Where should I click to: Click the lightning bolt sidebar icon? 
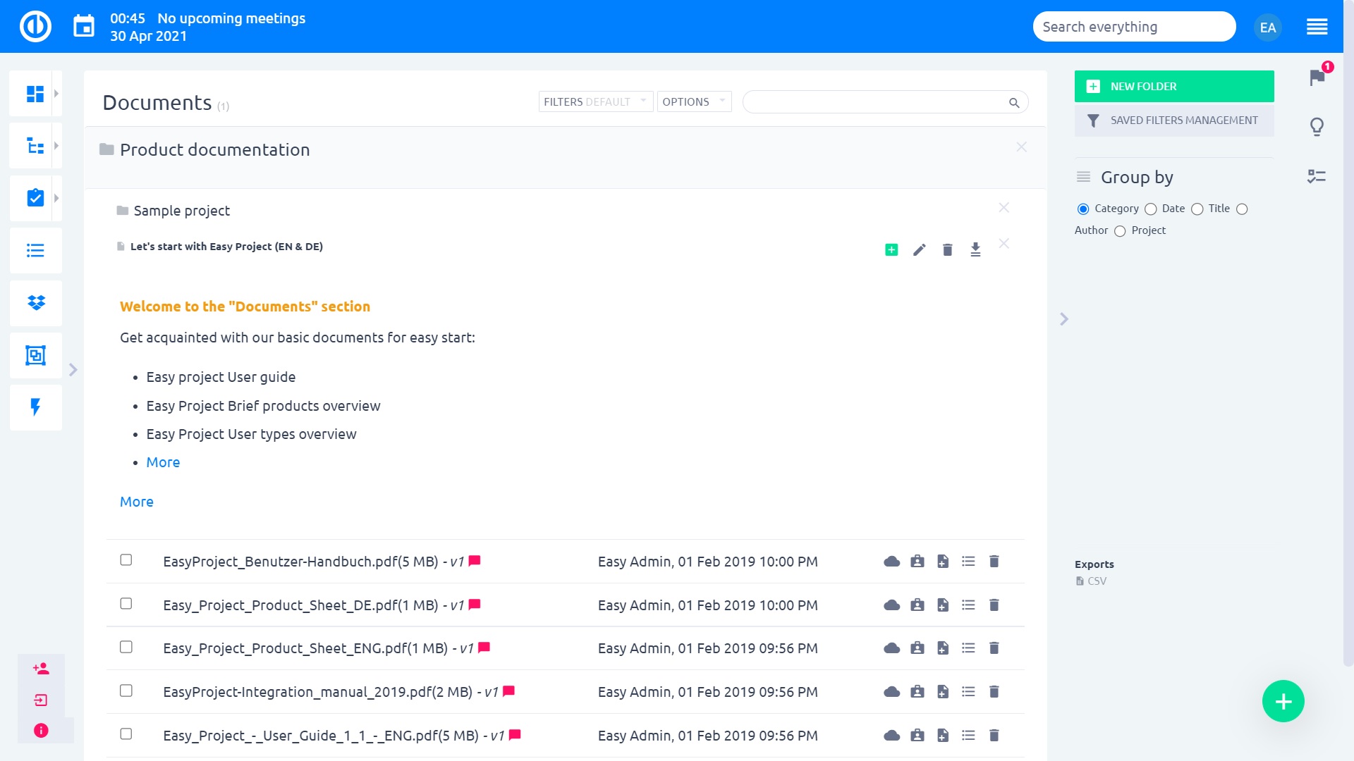click(x=35, y=407)
